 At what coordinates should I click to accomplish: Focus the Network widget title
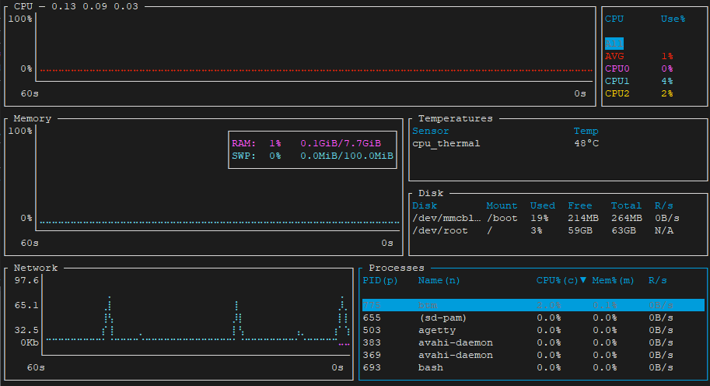pos(36,268)
